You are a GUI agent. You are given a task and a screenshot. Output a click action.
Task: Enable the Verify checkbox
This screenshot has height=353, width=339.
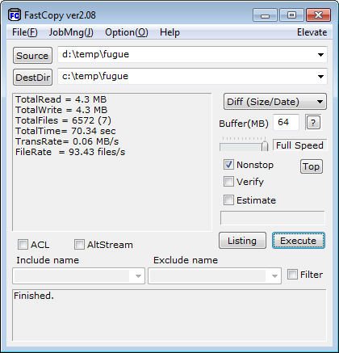coord(228,182)
